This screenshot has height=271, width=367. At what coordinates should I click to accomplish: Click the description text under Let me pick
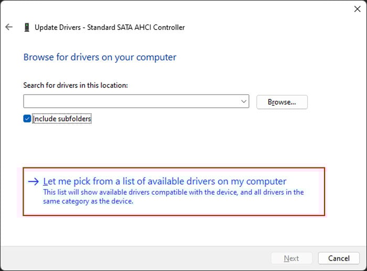point(173,197)
